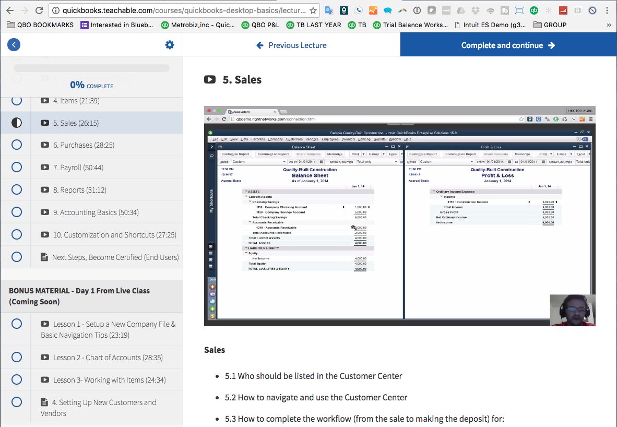Click the 'Sales' subheading below the video
Viewport: 617px width, 427px height.
point(215,350)
